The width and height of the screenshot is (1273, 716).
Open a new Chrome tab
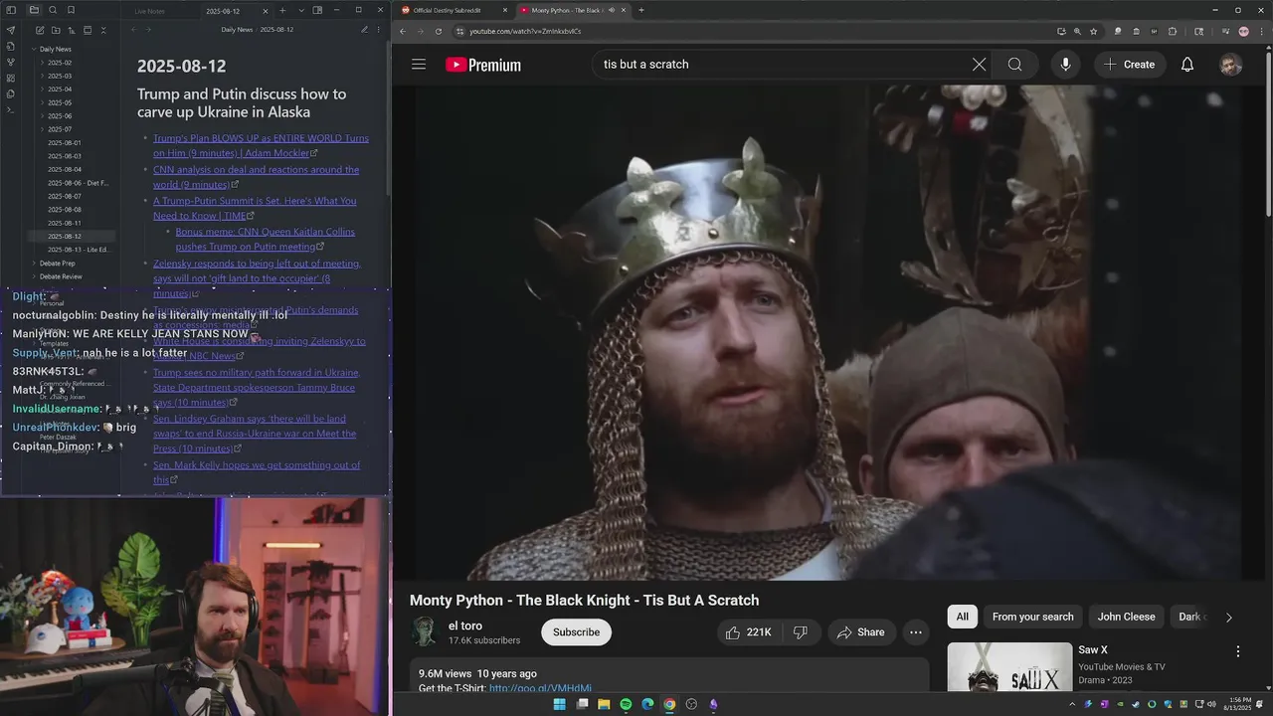641,10
